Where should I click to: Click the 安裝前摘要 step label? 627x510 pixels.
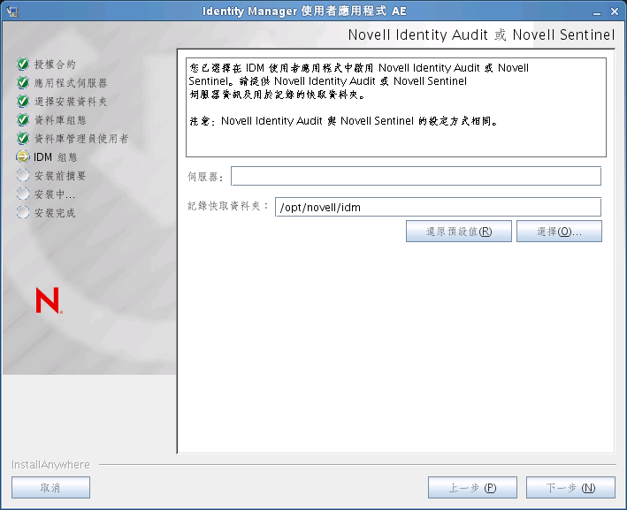point(60,176)
